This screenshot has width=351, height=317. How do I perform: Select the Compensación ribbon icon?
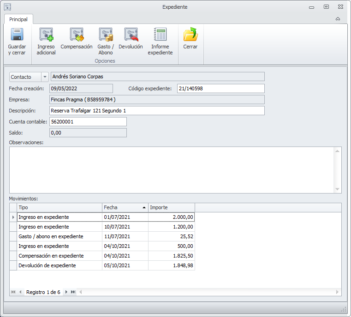77,35
